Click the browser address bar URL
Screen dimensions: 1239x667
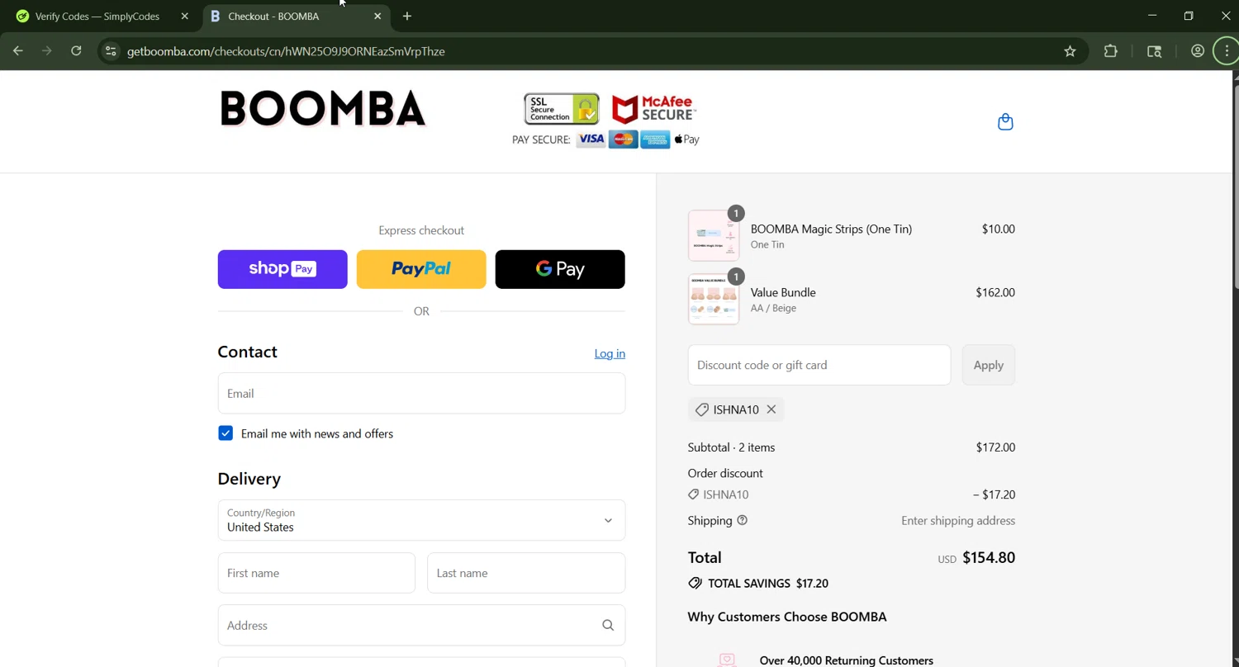(x=286, y=51)
